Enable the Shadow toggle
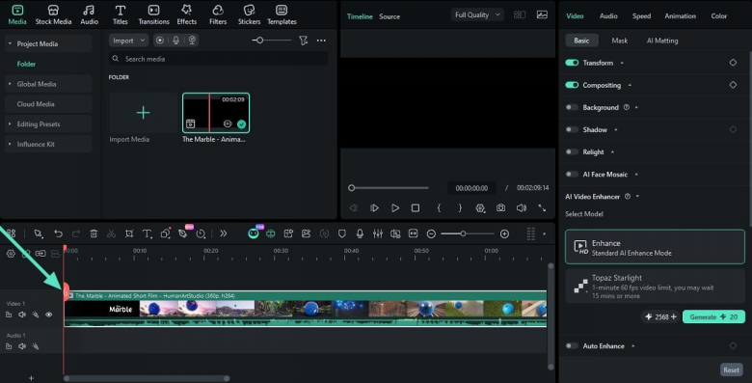The width and height of the screenshot is (752, 383). coord(572,129)
